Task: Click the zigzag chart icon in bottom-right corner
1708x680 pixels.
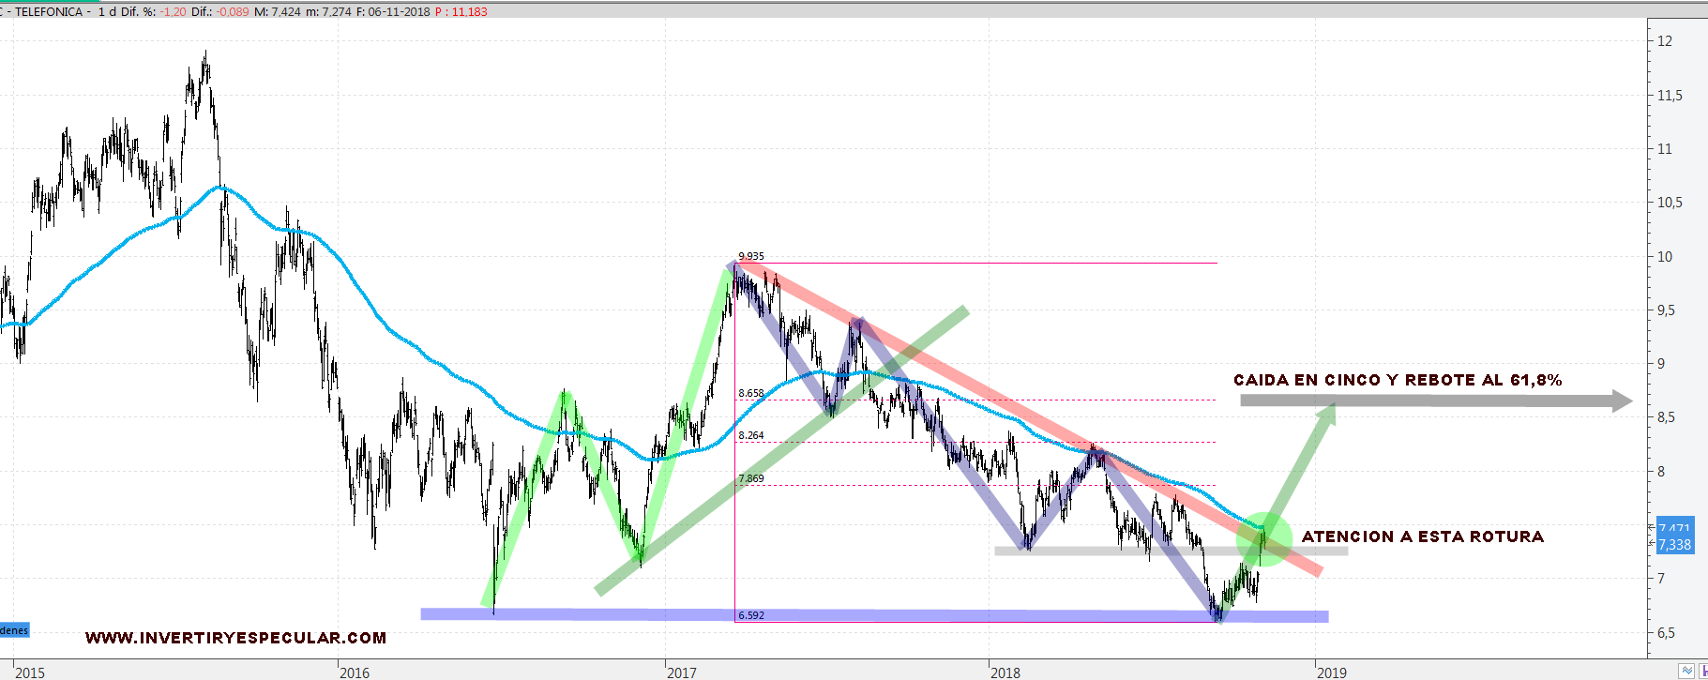Action: [x=1686, y=671]
